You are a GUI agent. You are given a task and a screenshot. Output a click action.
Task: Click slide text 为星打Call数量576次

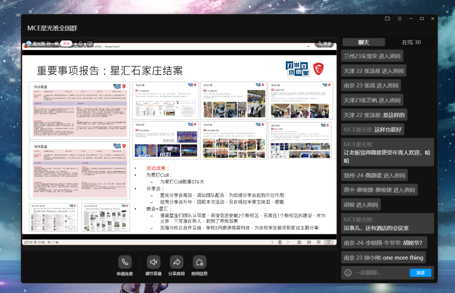(182, 182)
